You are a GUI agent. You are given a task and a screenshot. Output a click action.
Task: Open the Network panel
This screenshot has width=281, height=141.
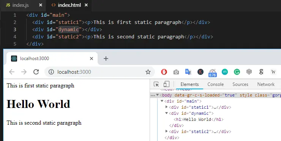[x=266, y=84]
